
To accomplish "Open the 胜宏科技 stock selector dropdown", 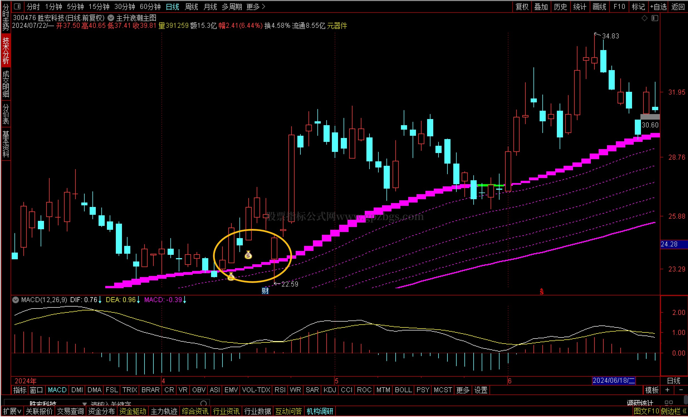I will coord(85,404).
